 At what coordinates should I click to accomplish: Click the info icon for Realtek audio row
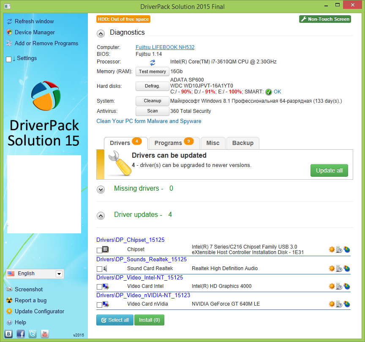[339, 268]
